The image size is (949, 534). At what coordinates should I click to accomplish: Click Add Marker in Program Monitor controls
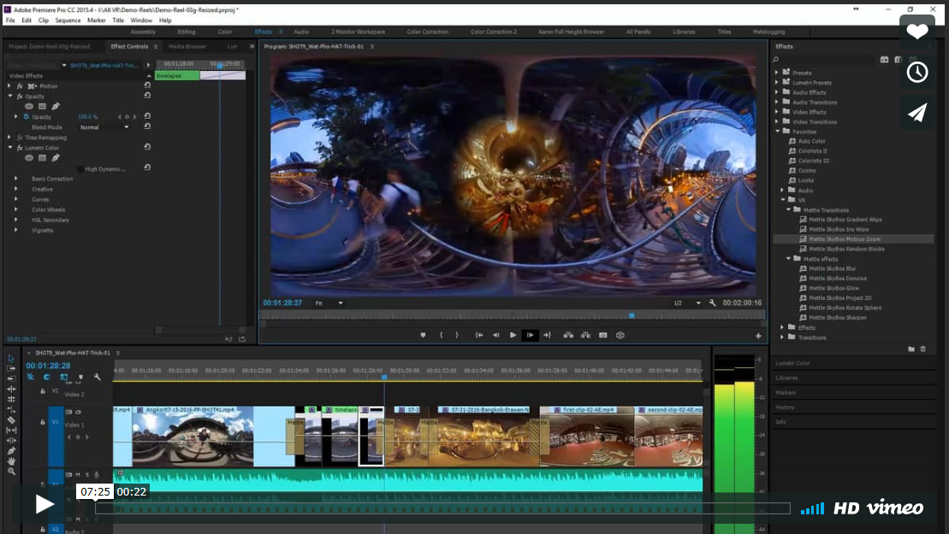(423, 335)
